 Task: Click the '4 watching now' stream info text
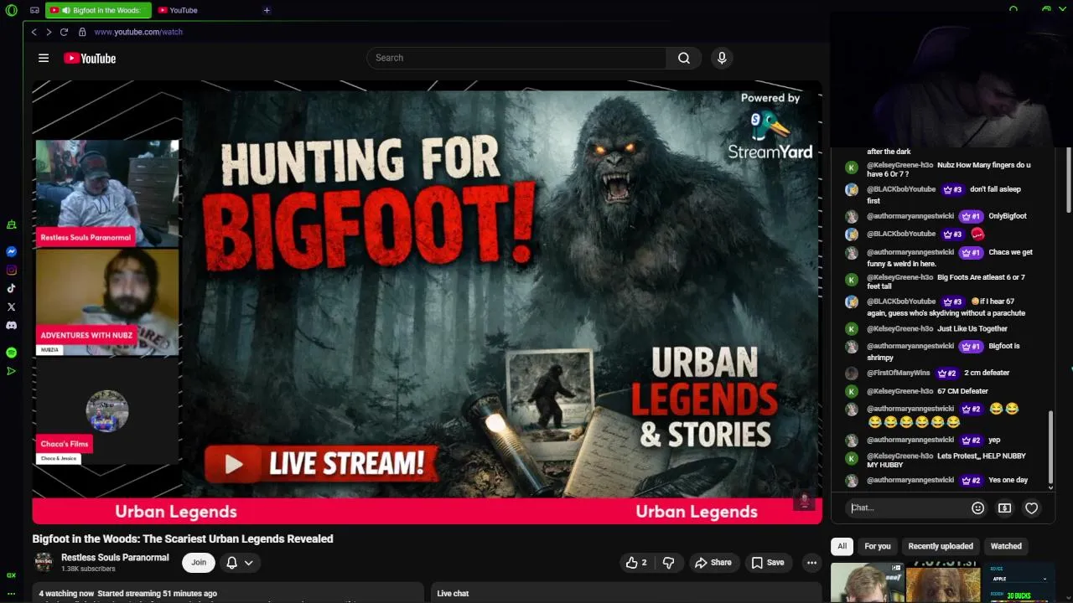click(66, 594)
